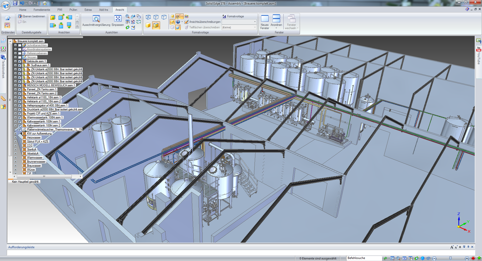Open the Teilbibliothek side panel icon
The image size is (482, 261).
(x=3, y=57)
